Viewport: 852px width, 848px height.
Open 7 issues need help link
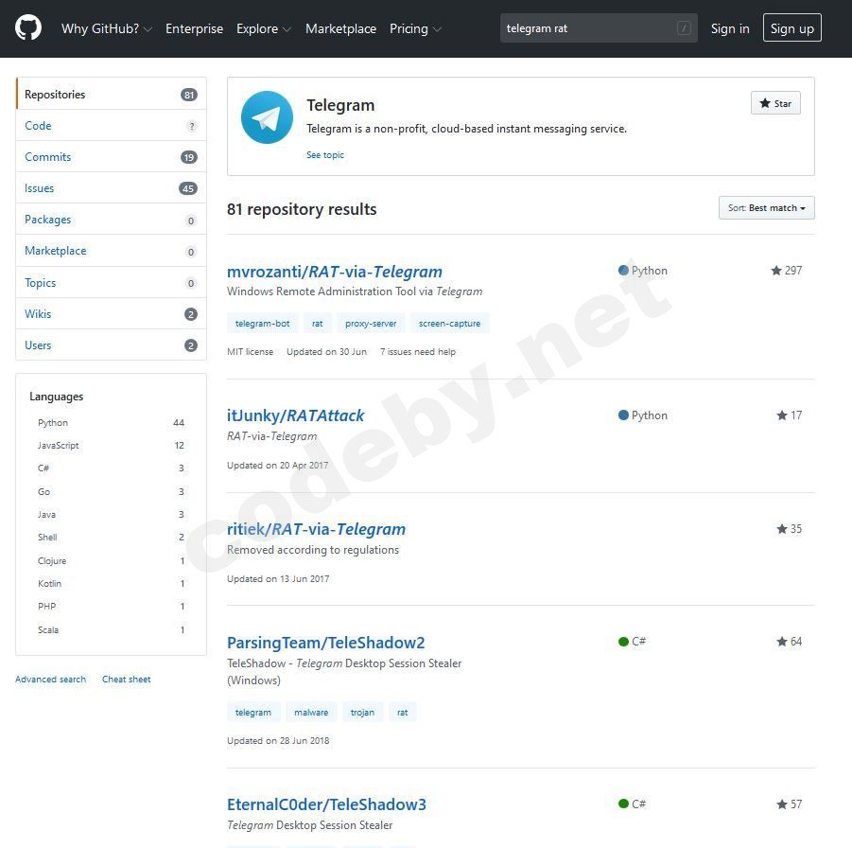click(x=418, y=352)
